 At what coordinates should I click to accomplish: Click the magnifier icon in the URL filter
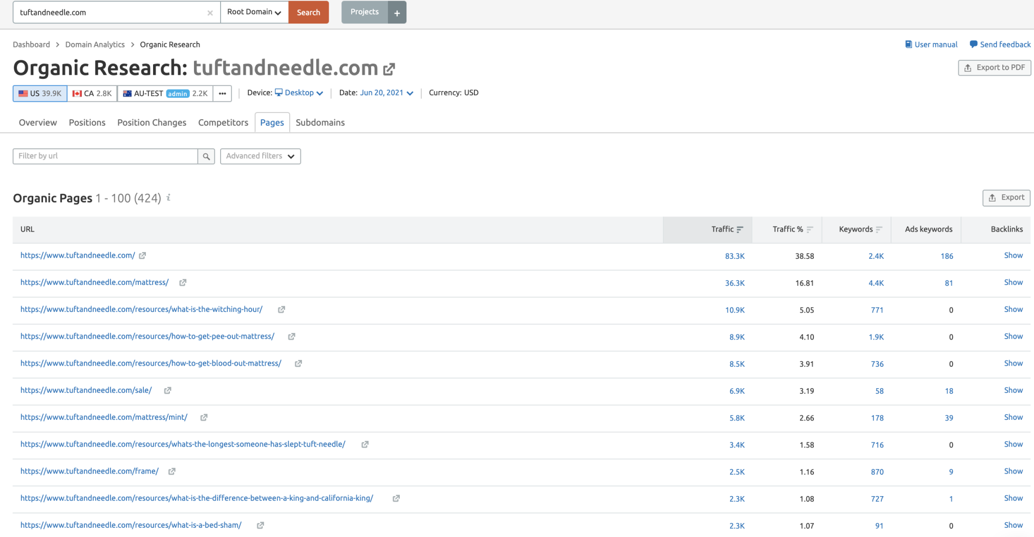206,156
